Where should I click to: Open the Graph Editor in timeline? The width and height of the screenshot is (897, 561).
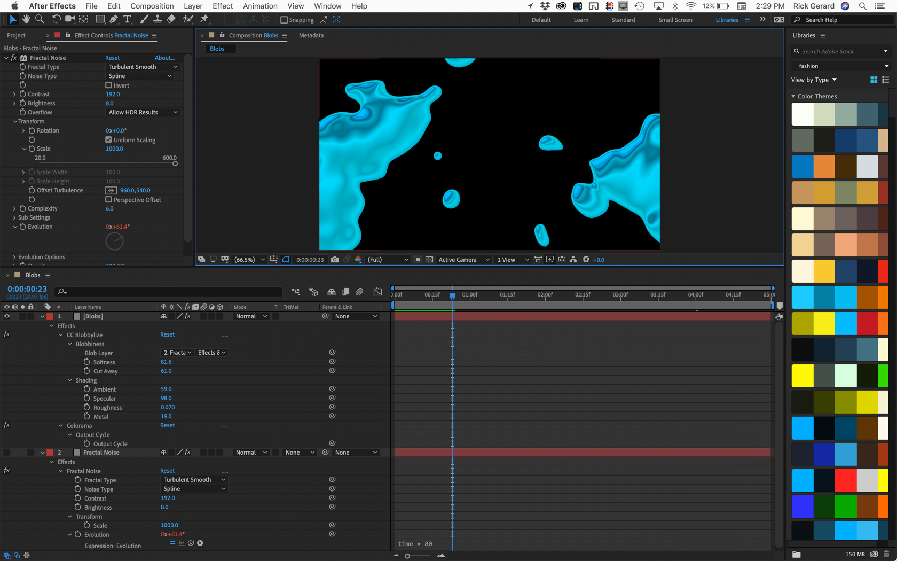pyautogui.click(x=377, y=292)
